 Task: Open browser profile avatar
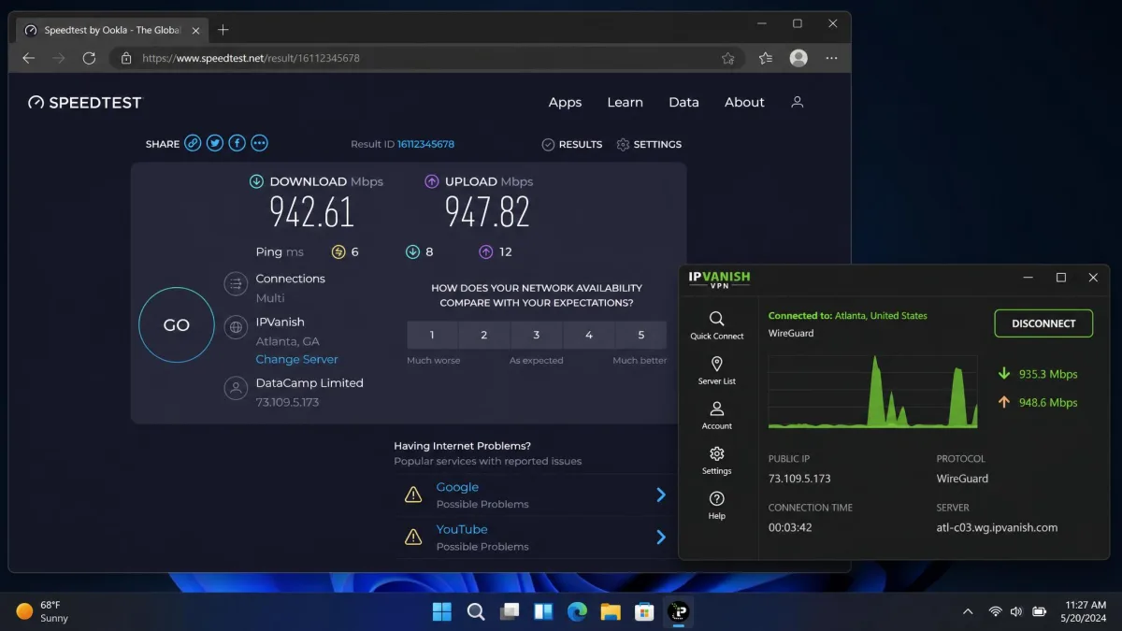(x=798, y=58)
